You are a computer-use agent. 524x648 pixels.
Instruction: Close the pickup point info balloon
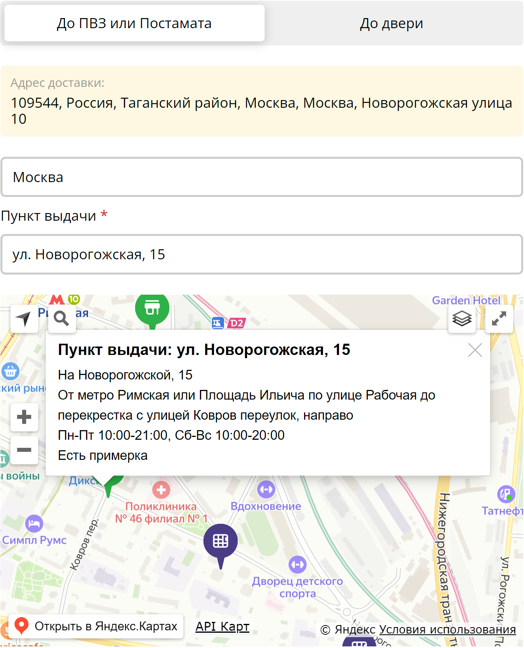475,350
